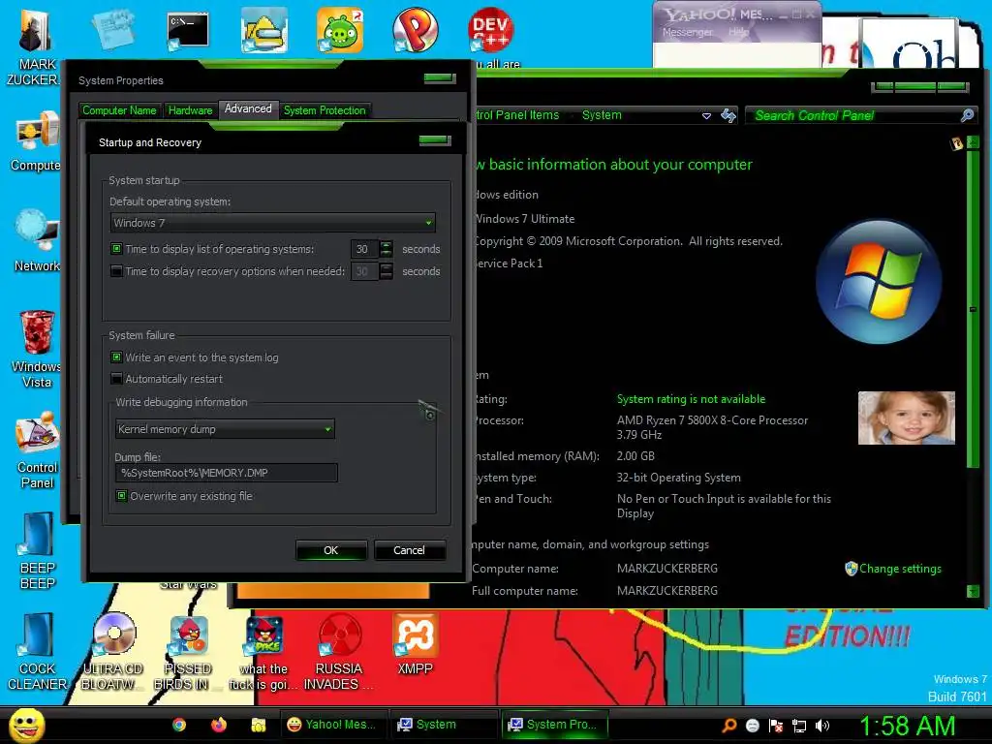Click the network tray icon
Viewport: 992px width, 744px height.
click(799, 726)
